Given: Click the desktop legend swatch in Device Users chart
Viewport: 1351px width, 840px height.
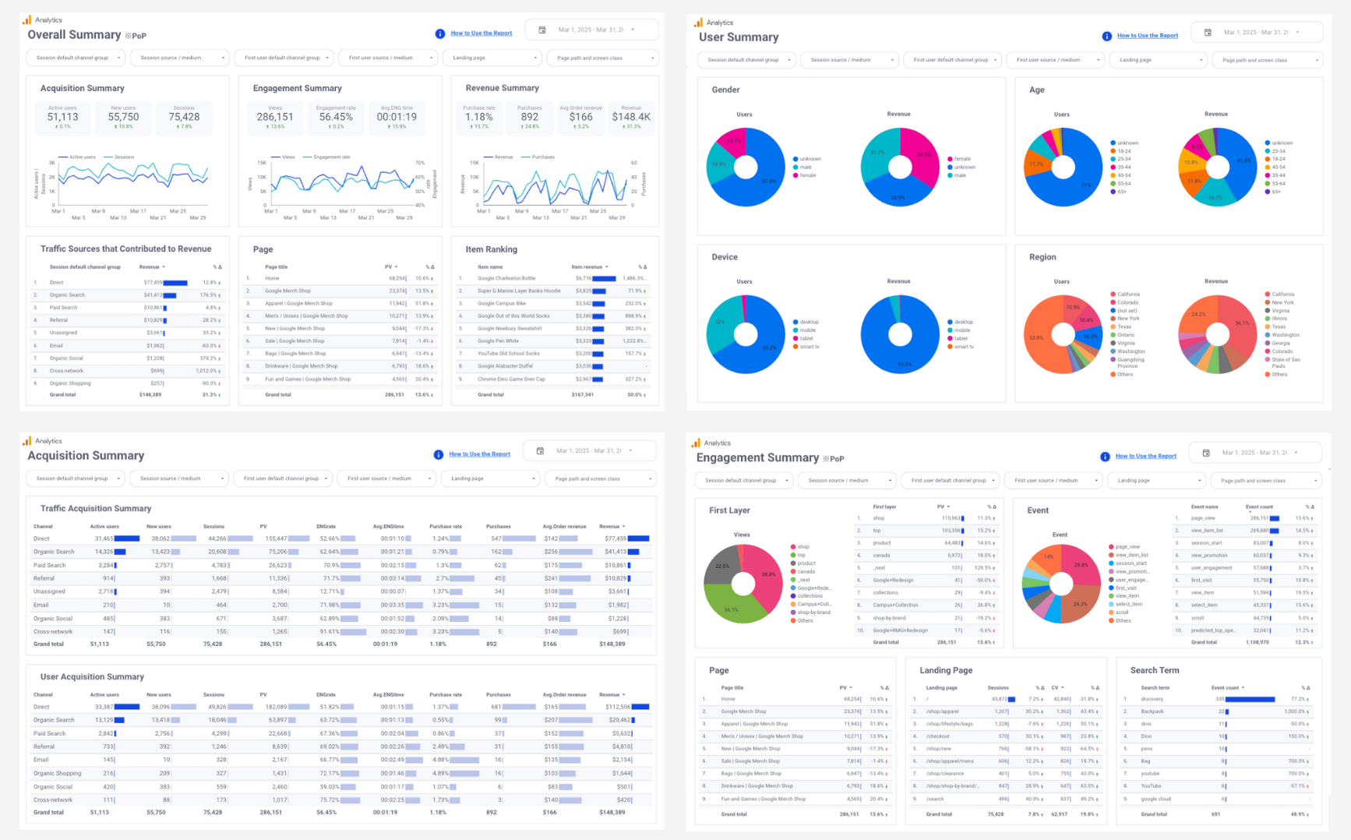Looking at the screenshot, I should (795, 322).
